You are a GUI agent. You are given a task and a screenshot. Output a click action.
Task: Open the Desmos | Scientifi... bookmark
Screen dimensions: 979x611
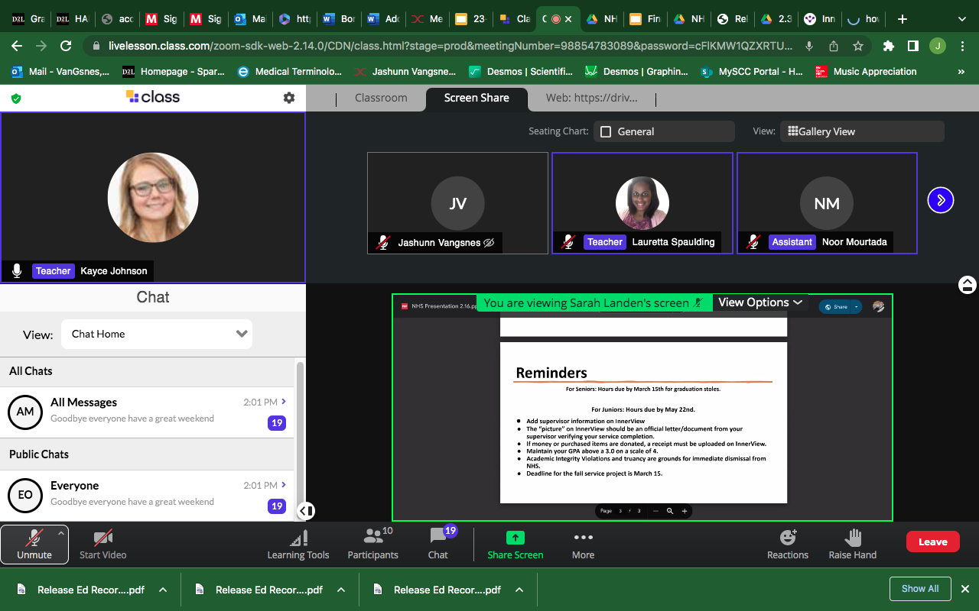pyautogui.click(x=520, y=72)
